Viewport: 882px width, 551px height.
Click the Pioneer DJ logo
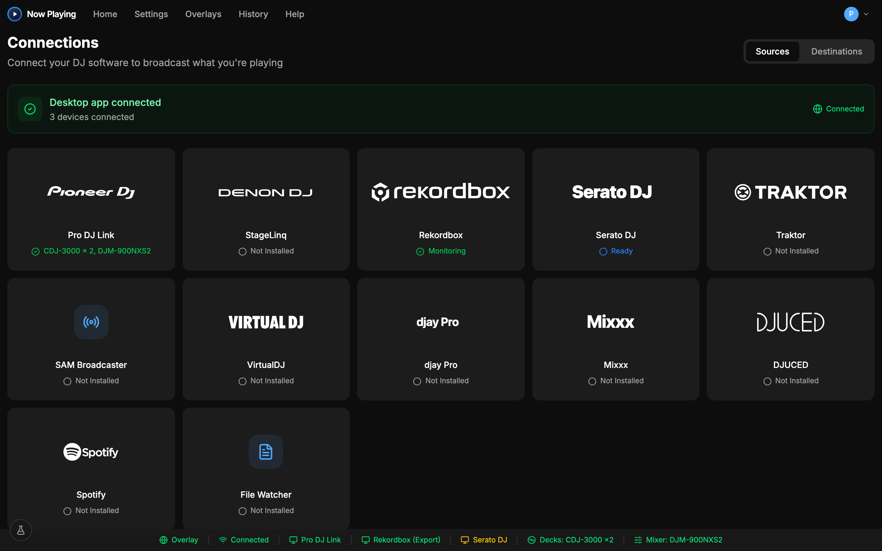pyautogui.click(x=91, y=192)
